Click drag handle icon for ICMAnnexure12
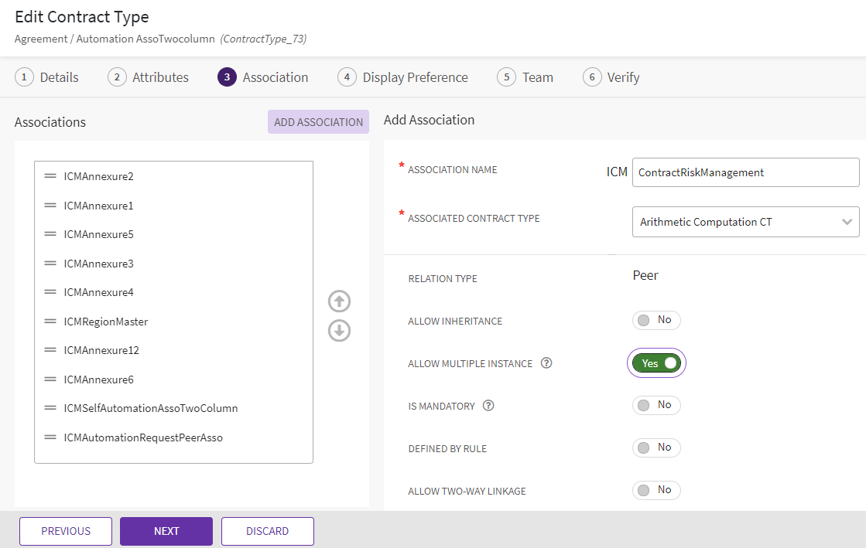Viewport: 866px width, 548px height. [50, 350]
